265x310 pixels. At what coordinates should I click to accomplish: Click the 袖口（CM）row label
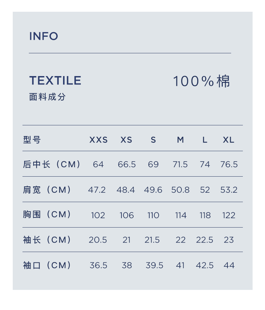pos(47,265)
